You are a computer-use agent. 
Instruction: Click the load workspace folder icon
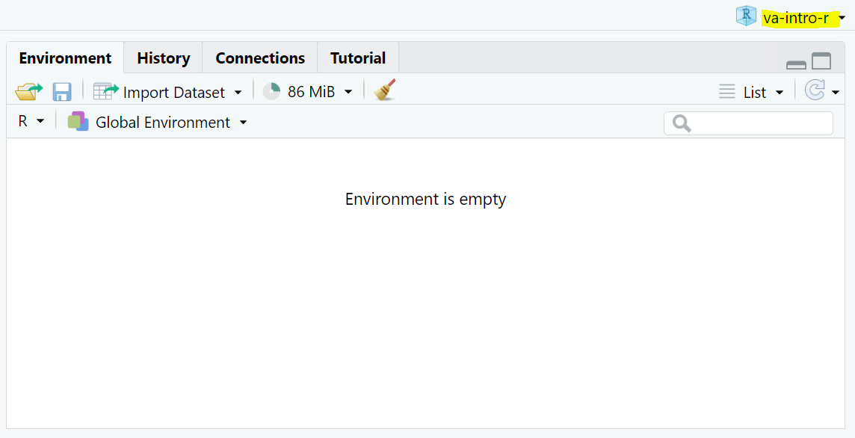(x=28, y=91)
